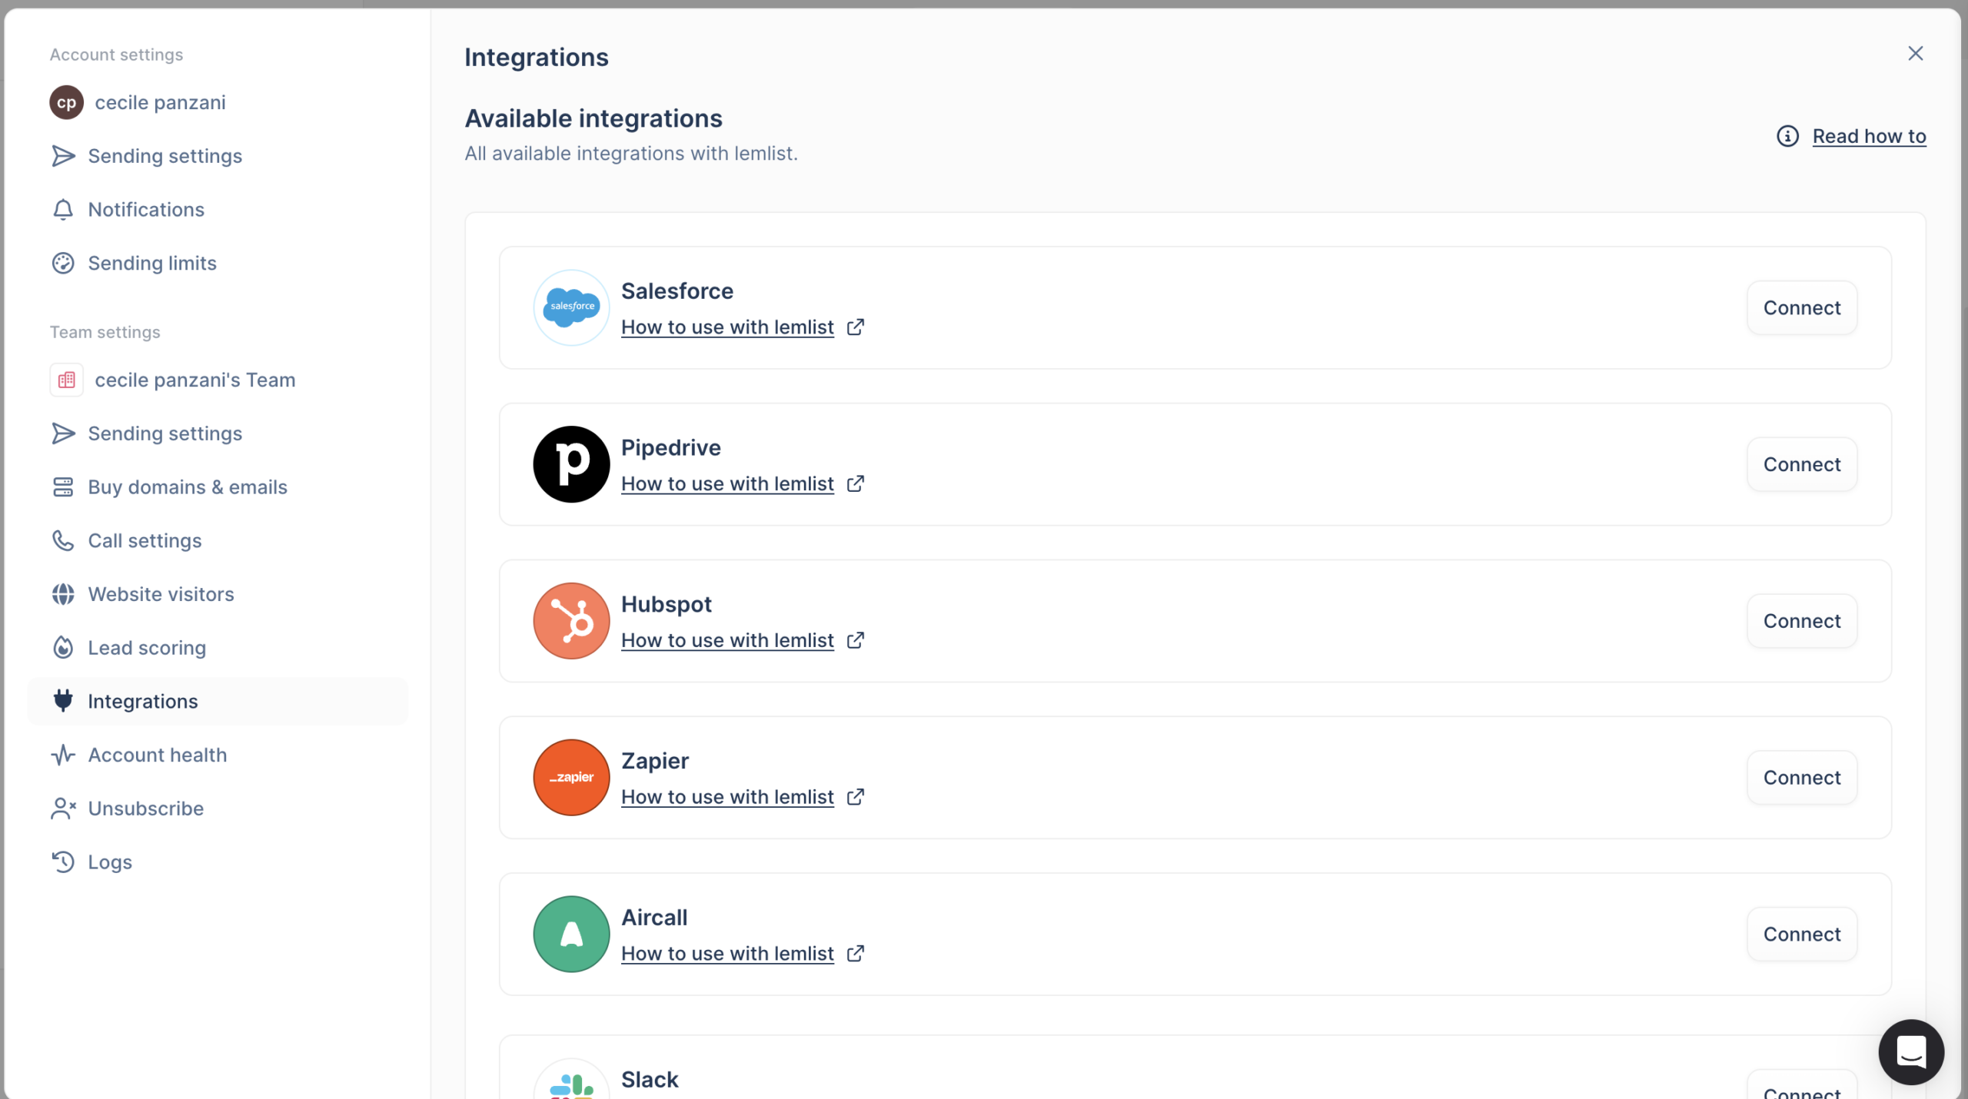Click the external link icon next to Salesforce guide

(855, 327)
